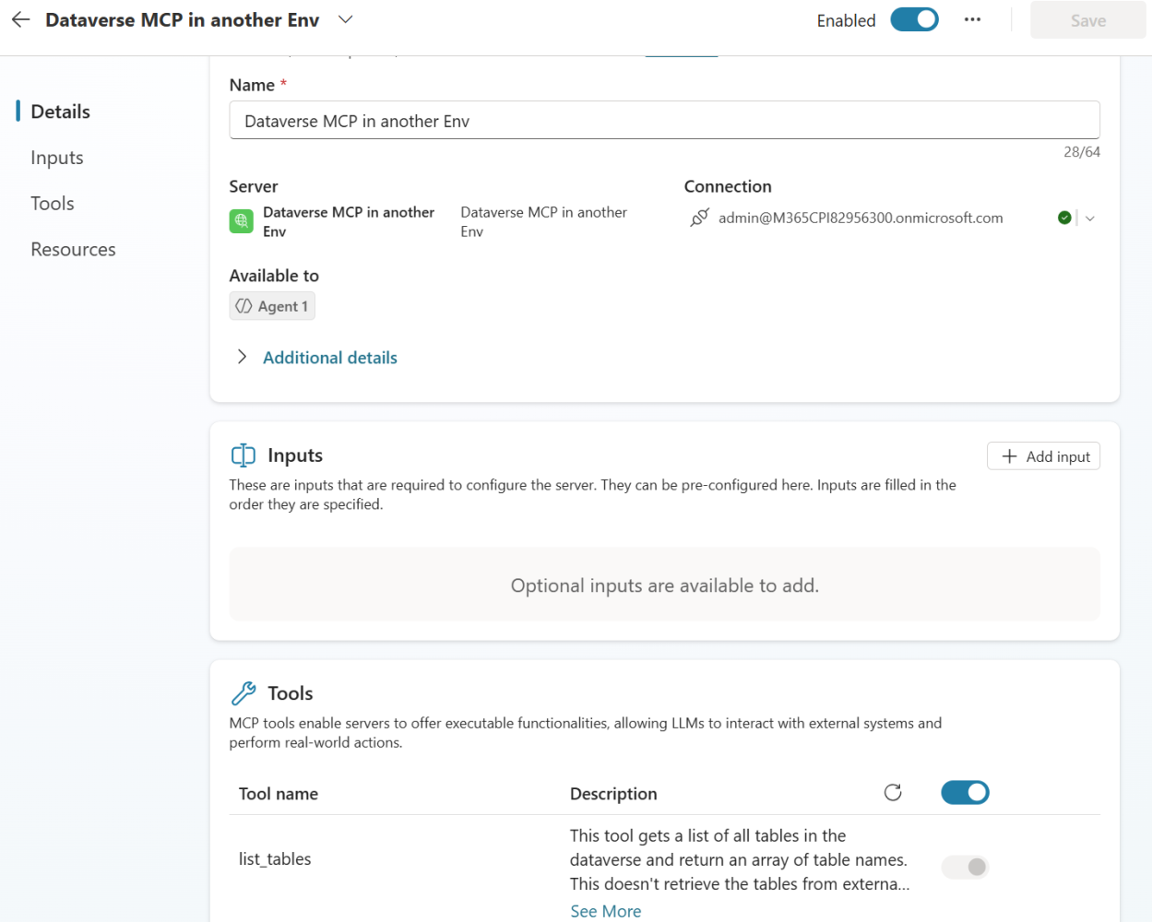Image resolution: width=1152 pixels, height=922 pixels.
Task: Toggle the Enabled switch off
Action: pyautogui.click(x=914, y=20)
